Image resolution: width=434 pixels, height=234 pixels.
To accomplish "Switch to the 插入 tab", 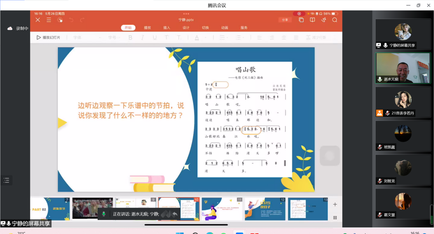I will 166,28.
